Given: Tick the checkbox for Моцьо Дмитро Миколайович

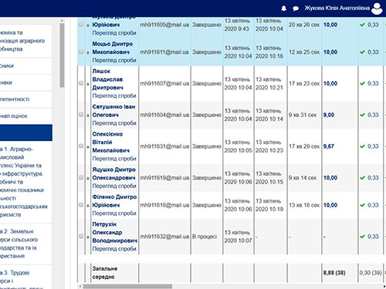Looking at the screenshot, I should tap(81, 52).
